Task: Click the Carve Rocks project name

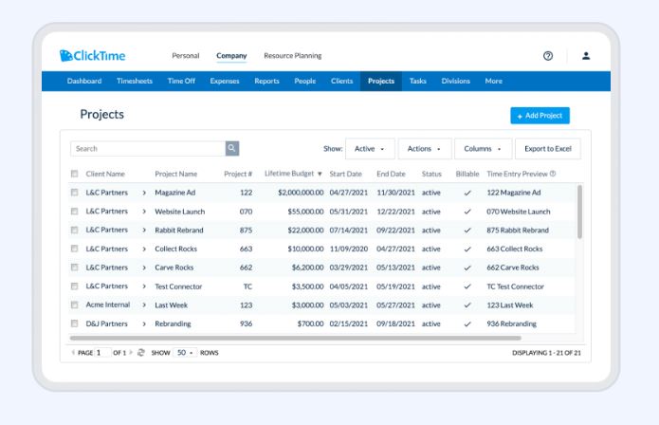Action: (x=174, y=268)
